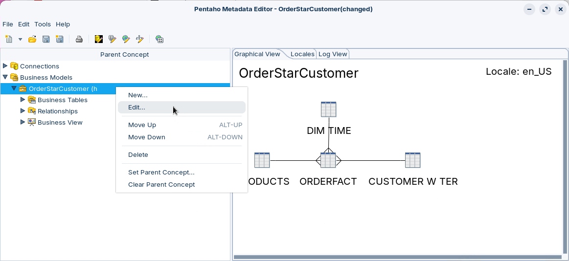Select the ORDERFACT table icon in diagram
Screen dimensions: 569x261
click(x=328, y=160)
